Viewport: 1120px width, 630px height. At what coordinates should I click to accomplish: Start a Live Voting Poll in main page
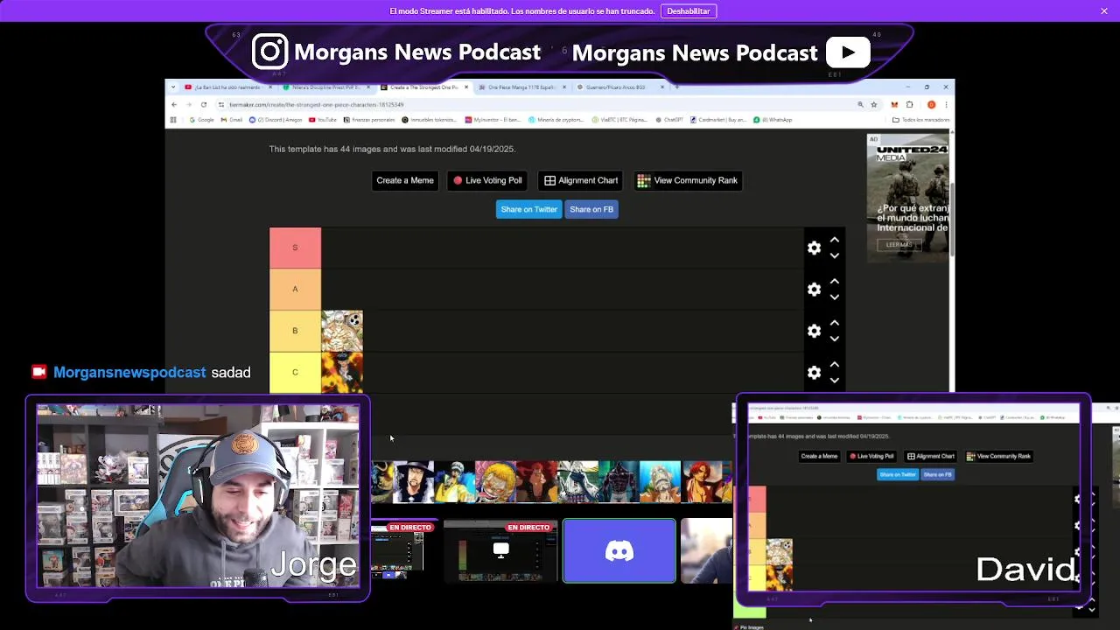(x=487, y=180)
